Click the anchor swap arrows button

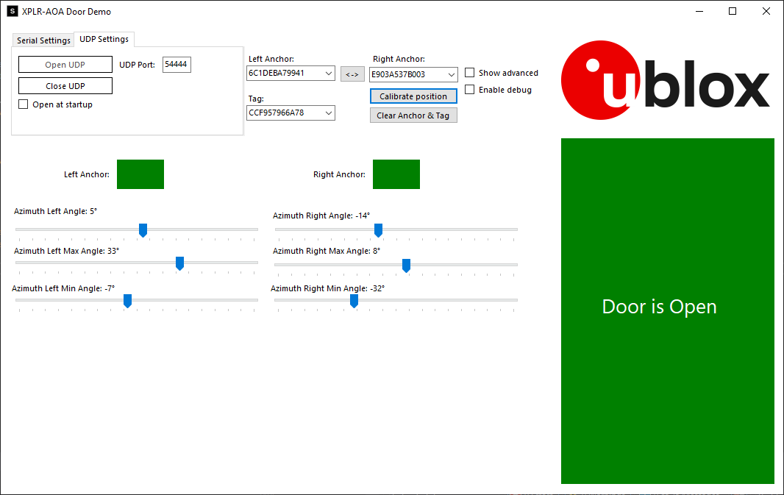352,74
